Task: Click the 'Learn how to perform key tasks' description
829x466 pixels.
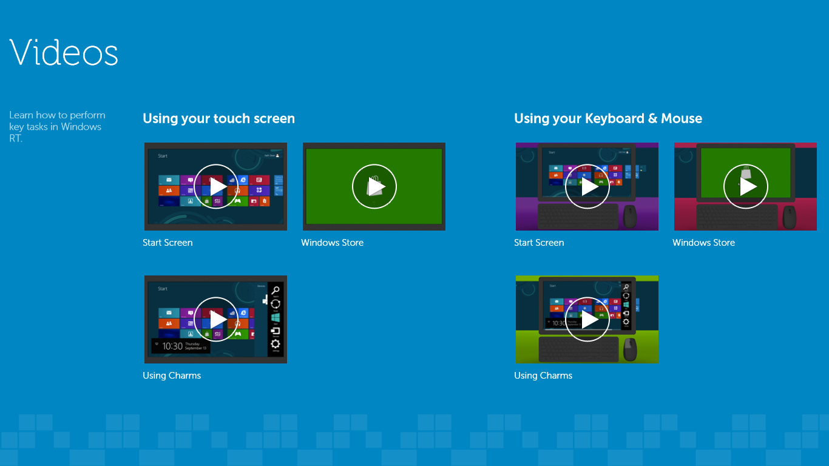Action: (x=57, y=126)
